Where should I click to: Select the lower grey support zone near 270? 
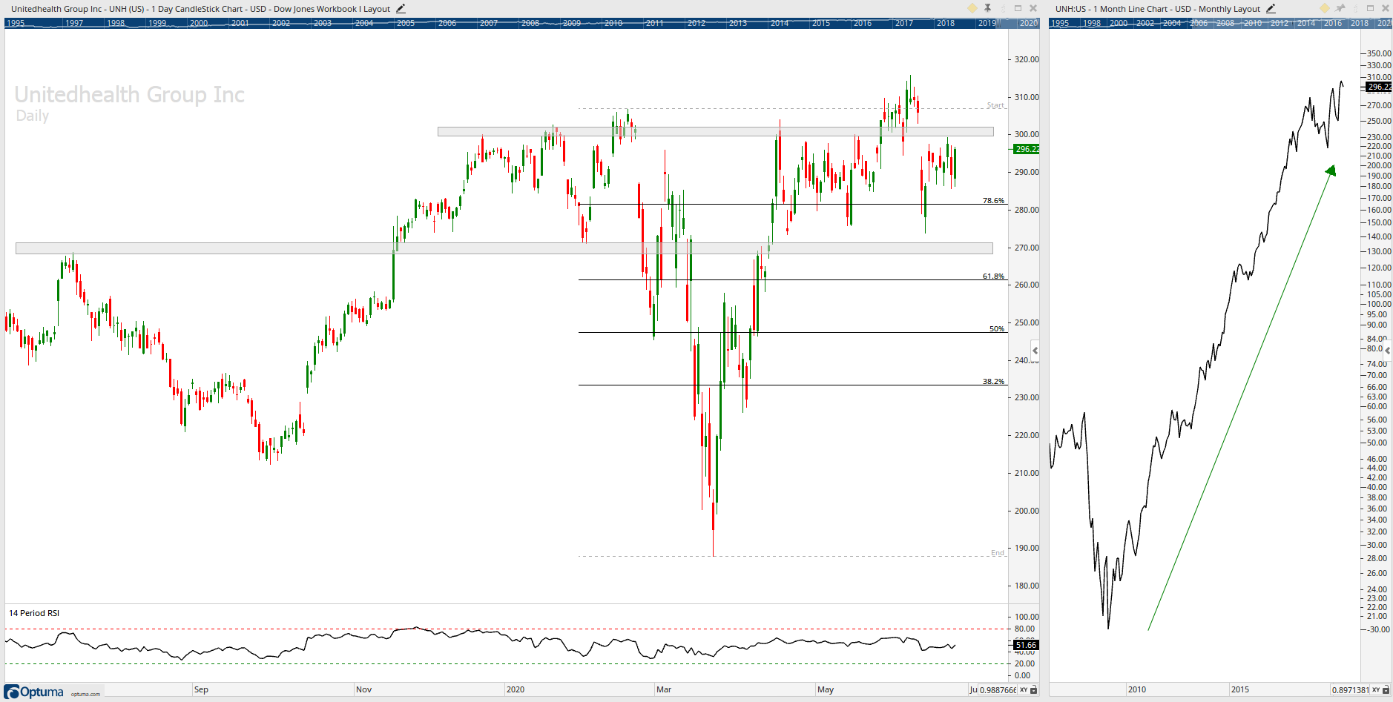504,248
